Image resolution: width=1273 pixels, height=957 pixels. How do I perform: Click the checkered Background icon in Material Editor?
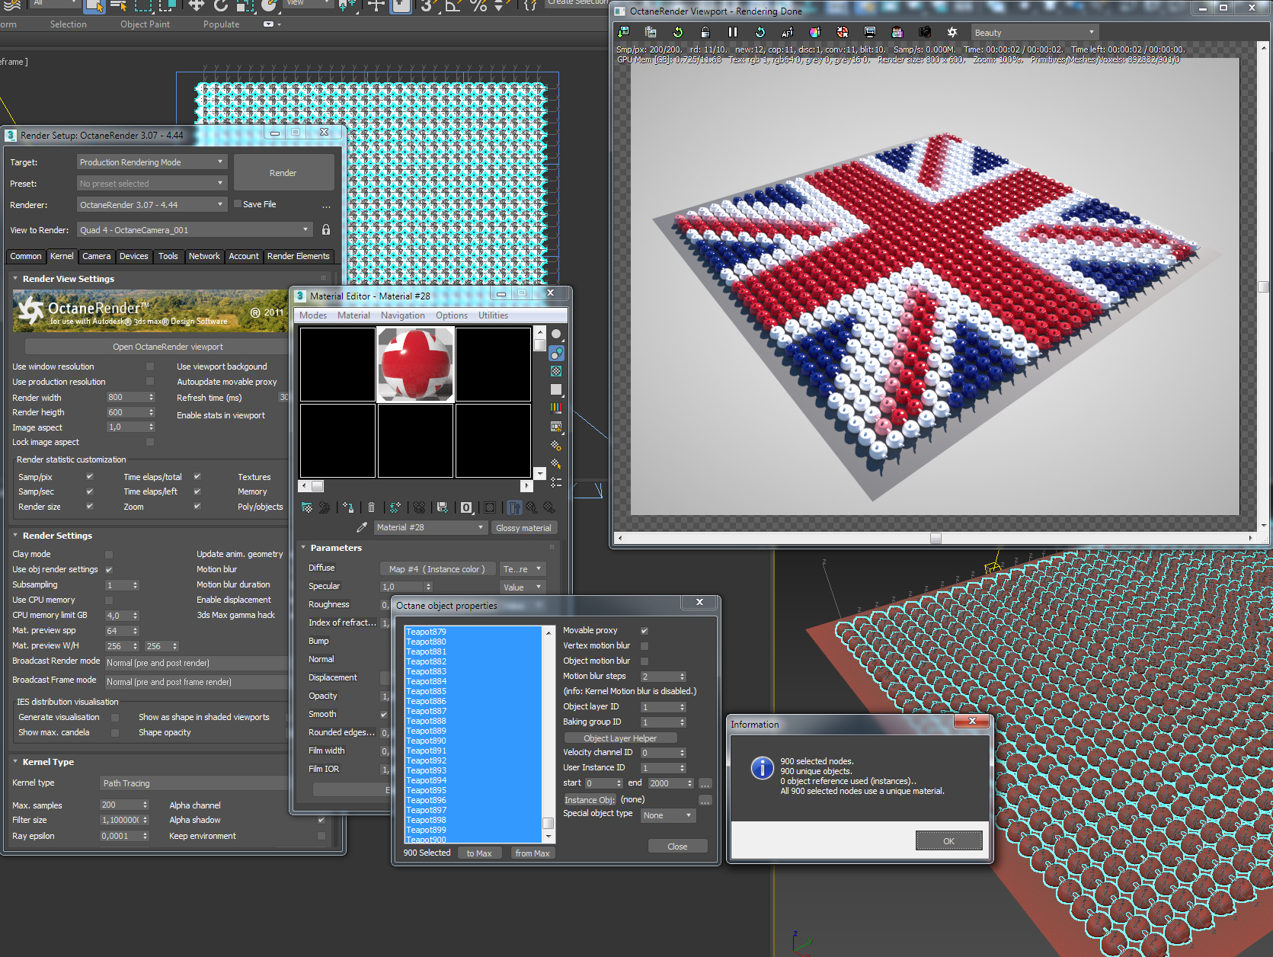pos(556,371)
